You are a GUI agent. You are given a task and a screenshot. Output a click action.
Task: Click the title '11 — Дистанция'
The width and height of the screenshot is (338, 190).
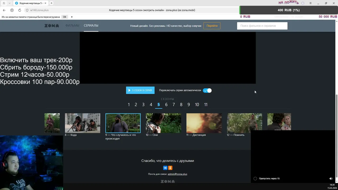pyautogui.click(x=196, y=135)
